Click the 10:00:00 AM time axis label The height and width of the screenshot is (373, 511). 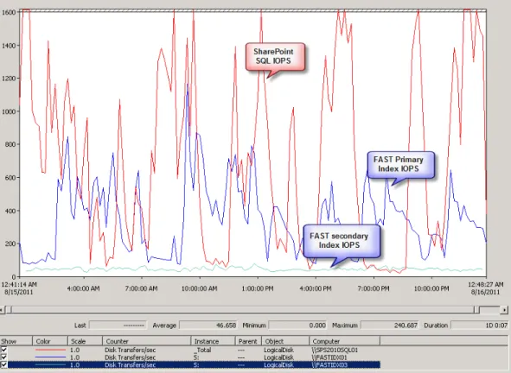coord(200,288)
